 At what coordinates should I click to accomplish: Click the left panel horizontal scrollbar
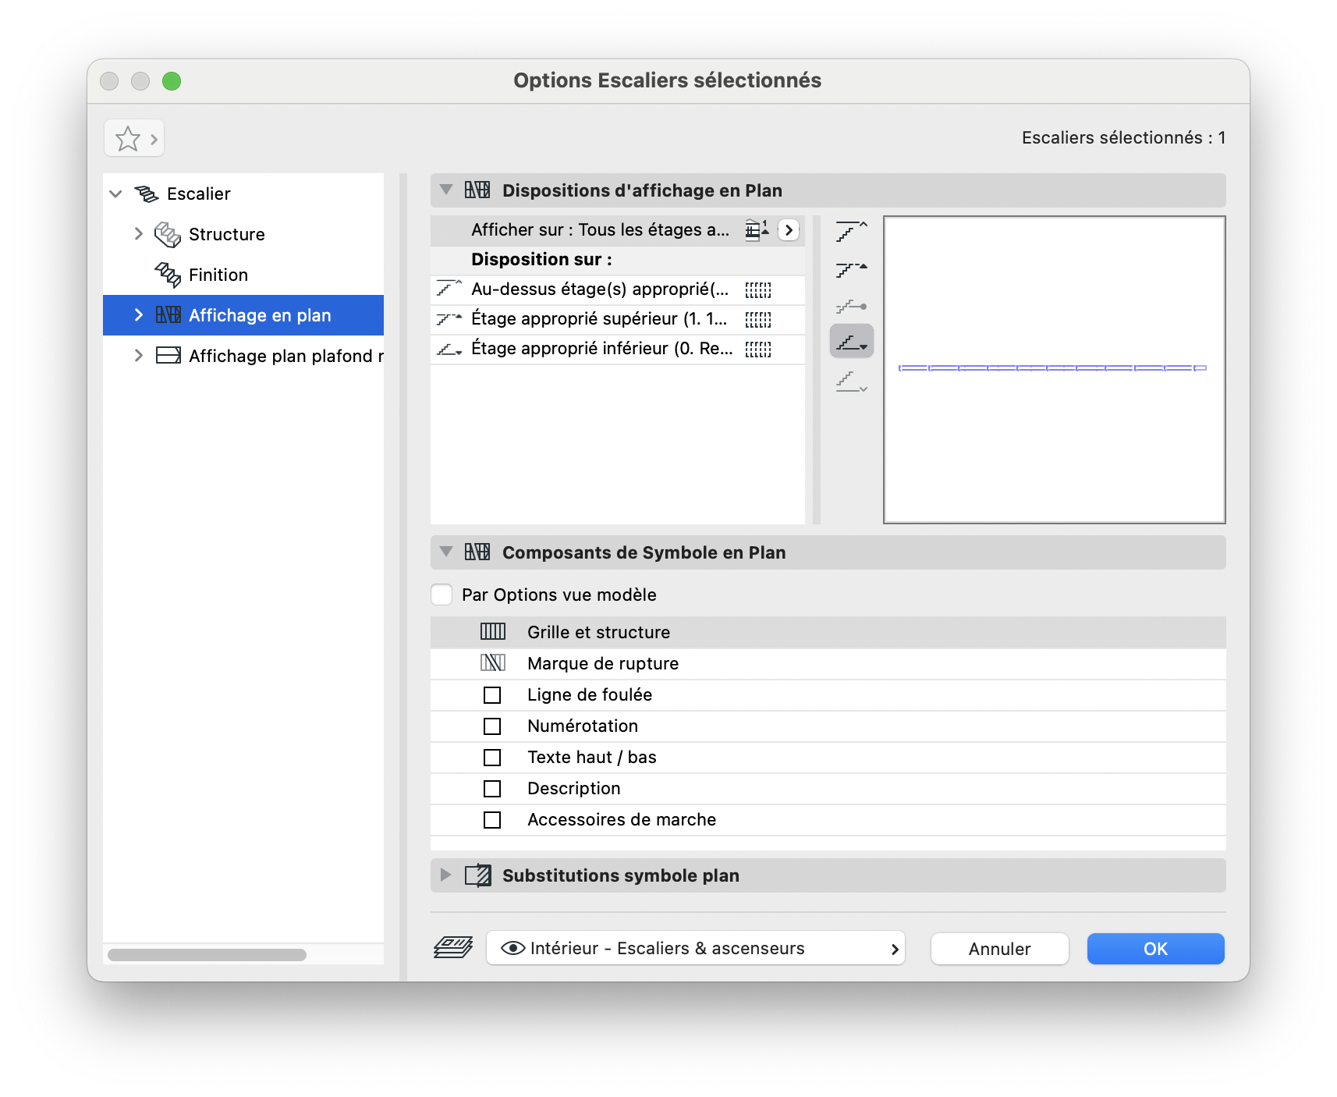pos(207,955)
